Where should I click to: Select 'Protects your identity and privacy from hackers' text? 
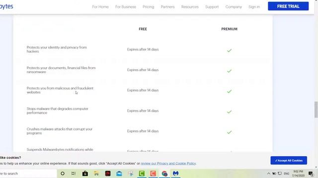click(x=57, y=49)
